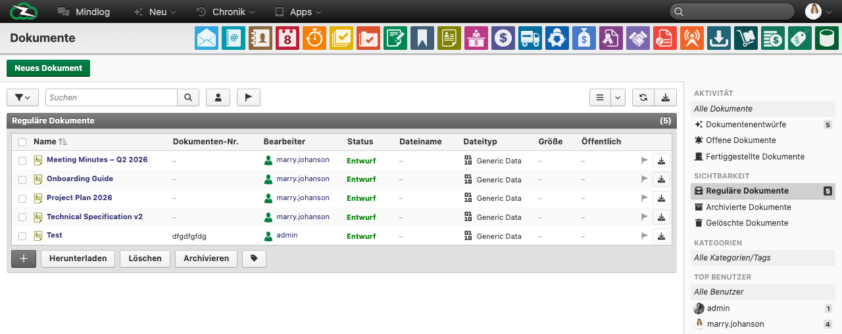
Task: Open Mindlog from the top bar
Action: (x=84, y=12)
